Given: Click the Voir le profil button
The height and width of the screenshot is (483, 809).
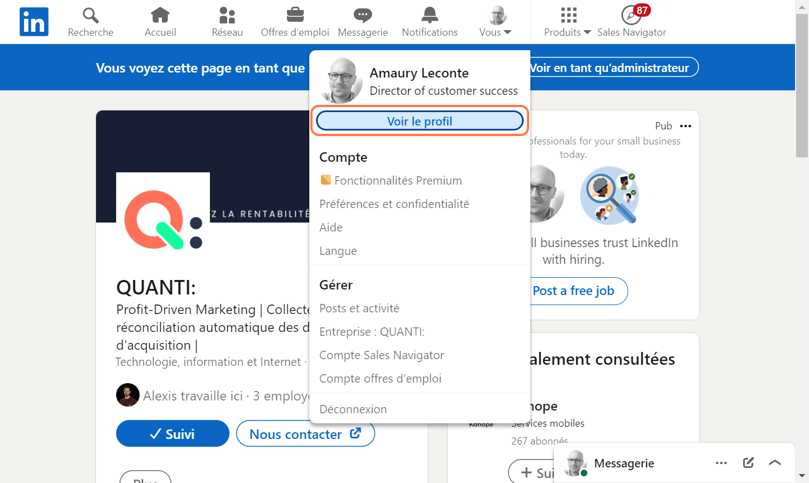Looking at the screenshot, I should (420, 121).
